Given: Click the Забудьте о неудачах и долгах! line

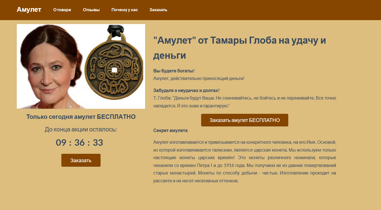Looking at the screenshot, I should [x=187, y=90].
